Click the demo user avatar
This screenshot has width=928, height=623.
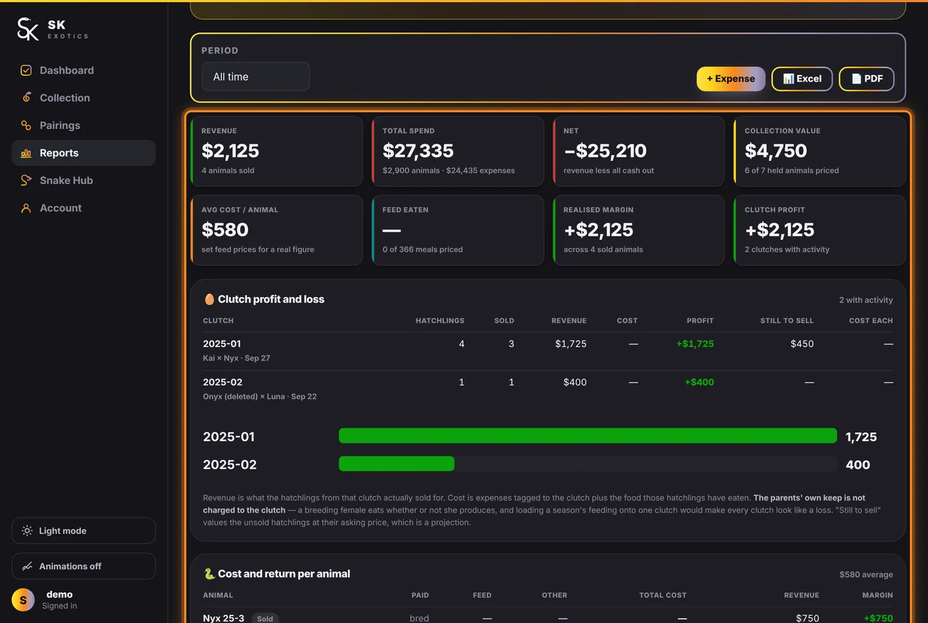pos(23,600)
